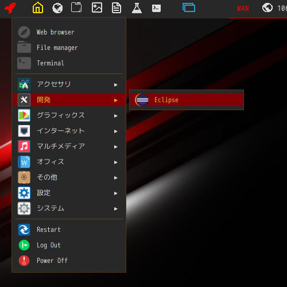Open Web browser from the menu
This screenshot has width=287, height=287.
[69, 32]
